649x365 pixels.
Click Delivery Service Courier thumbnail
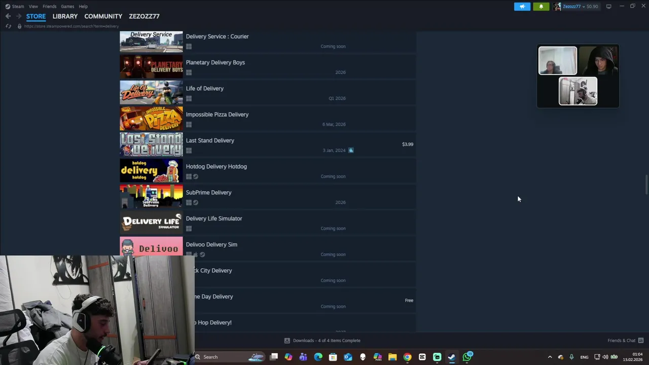151,42
